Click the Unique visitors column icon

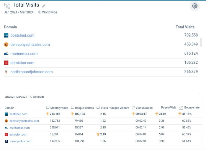tap(72, 108)
